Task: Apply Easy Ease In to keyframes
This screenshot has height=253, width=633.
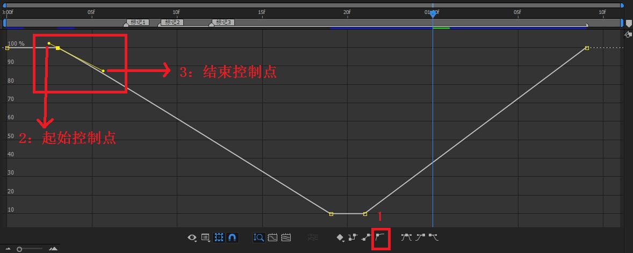Action: tap(420, 237)
